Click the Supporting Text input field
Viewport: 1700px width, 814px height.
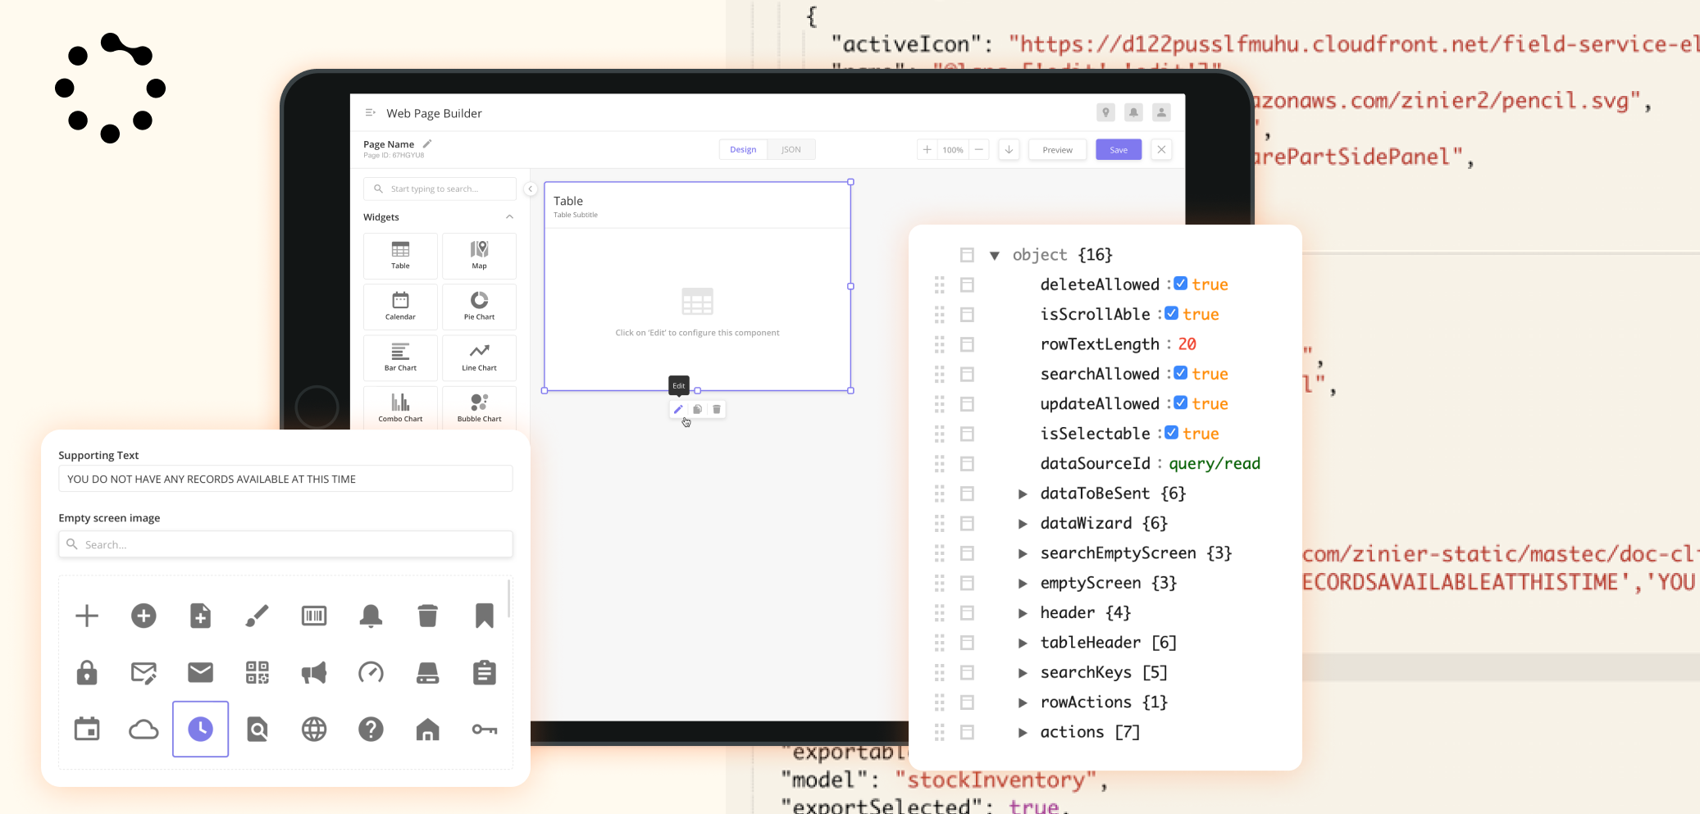[285, 479]
